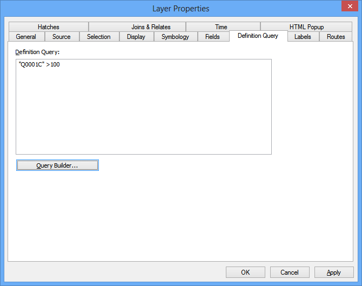Show the Display tab
The height and width of the screenshot is (286, 362).
coord(136,37)
